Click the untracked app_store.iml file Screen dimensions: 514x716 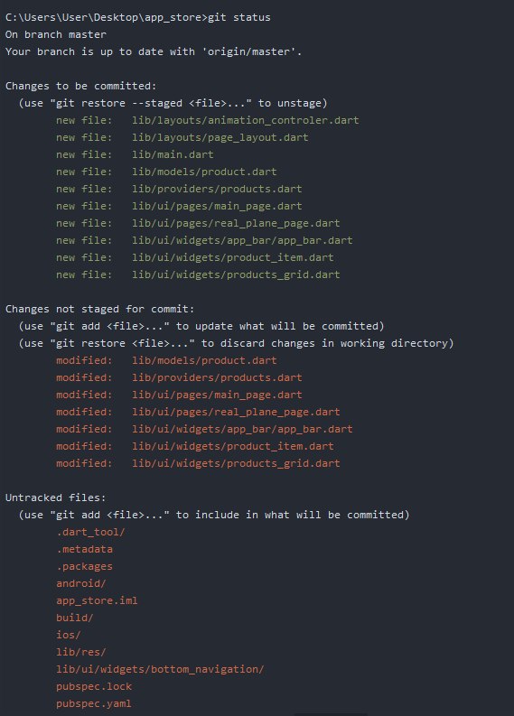[97, 600]
